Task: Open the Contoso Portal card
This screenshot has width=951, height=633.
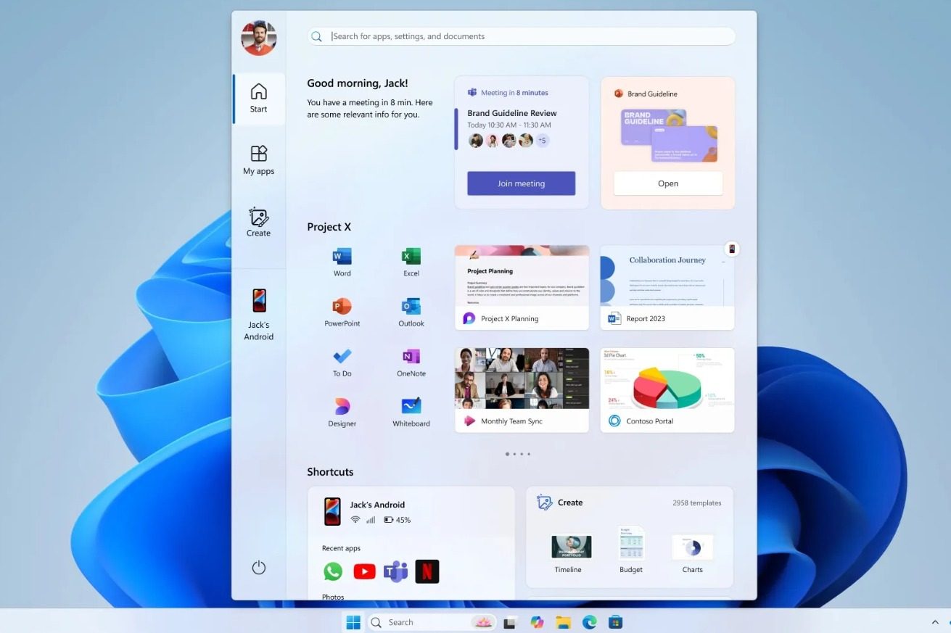Action: [667, 389]
